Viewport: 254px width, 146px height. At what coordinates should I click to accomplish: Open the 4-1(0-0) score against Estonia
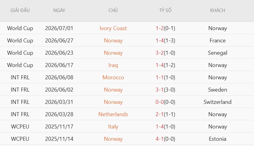point(165,139)
